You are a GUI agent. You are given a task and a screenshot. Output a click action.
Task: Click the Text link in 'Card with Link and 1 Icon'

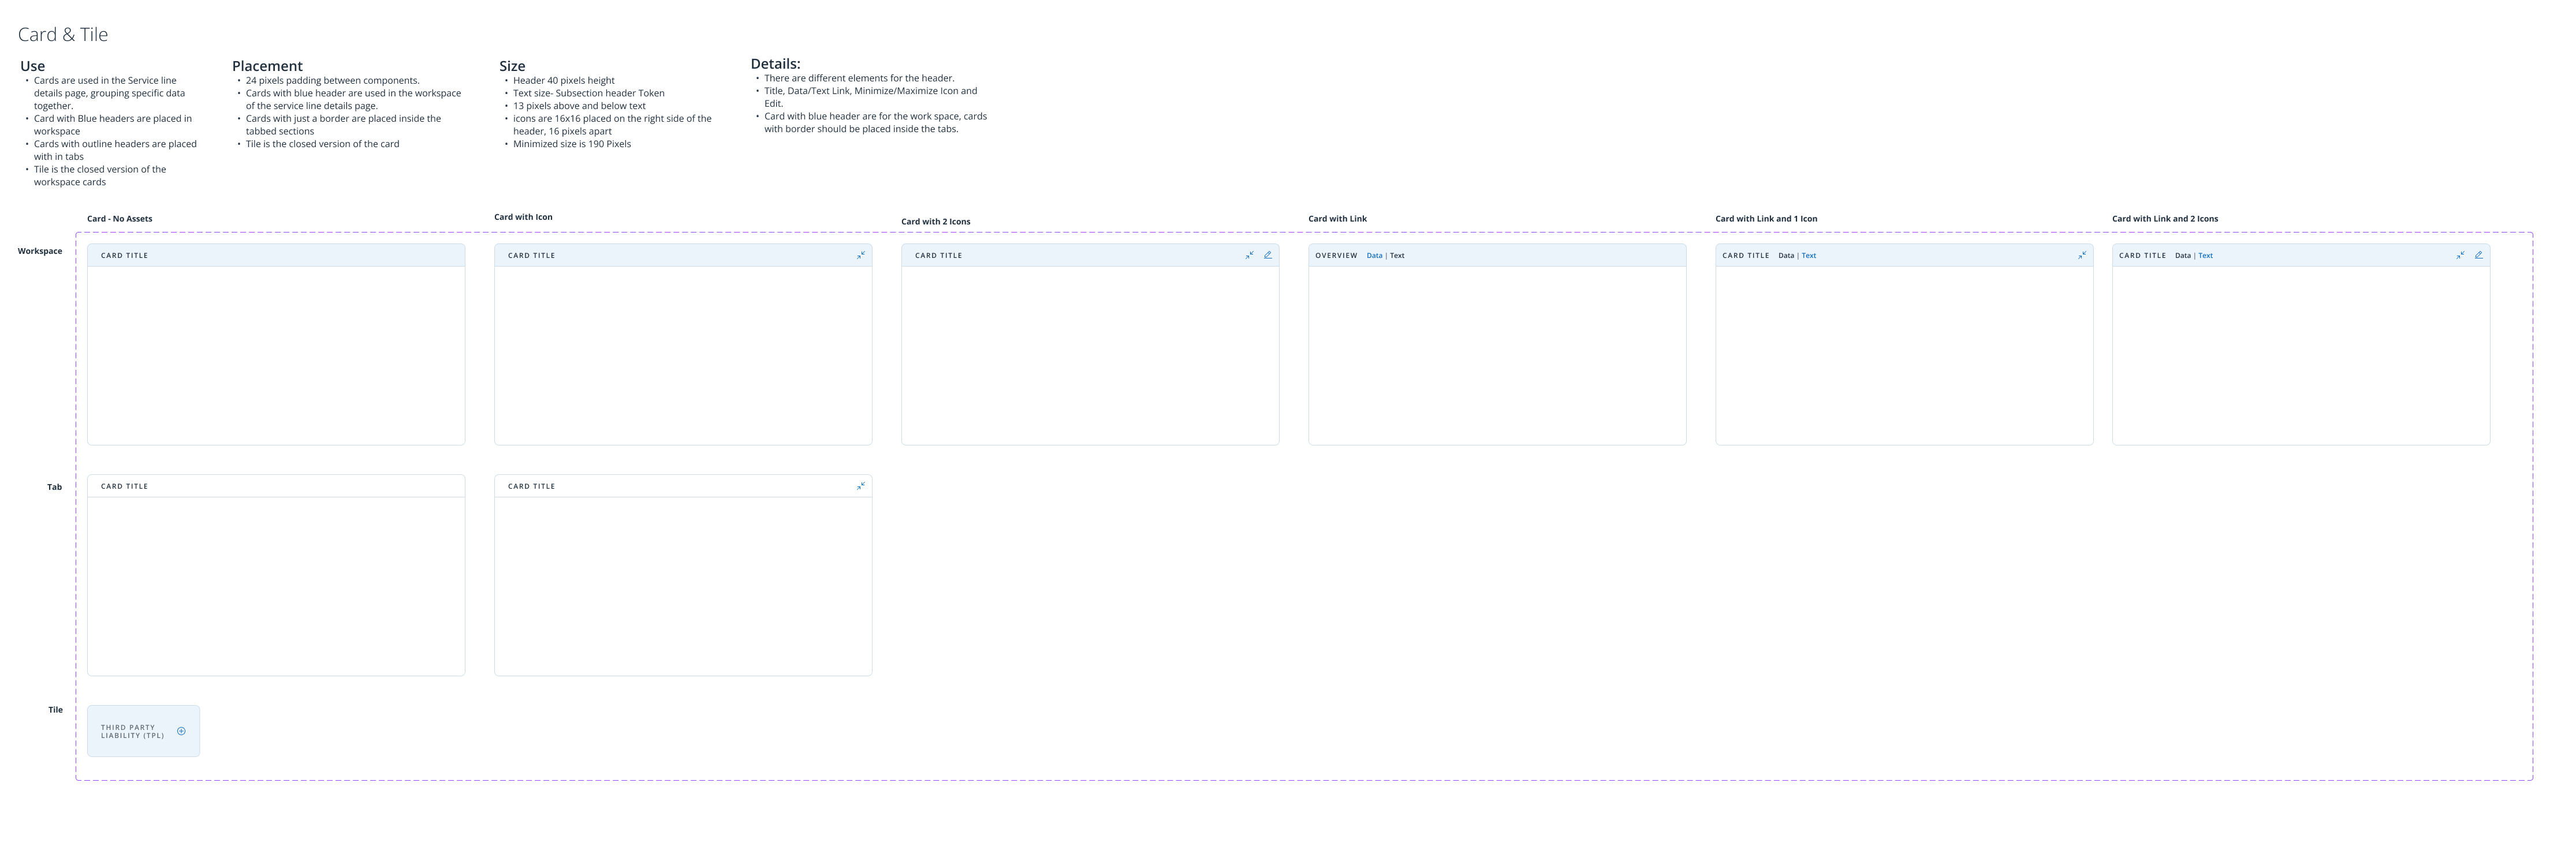(1808, 256)
